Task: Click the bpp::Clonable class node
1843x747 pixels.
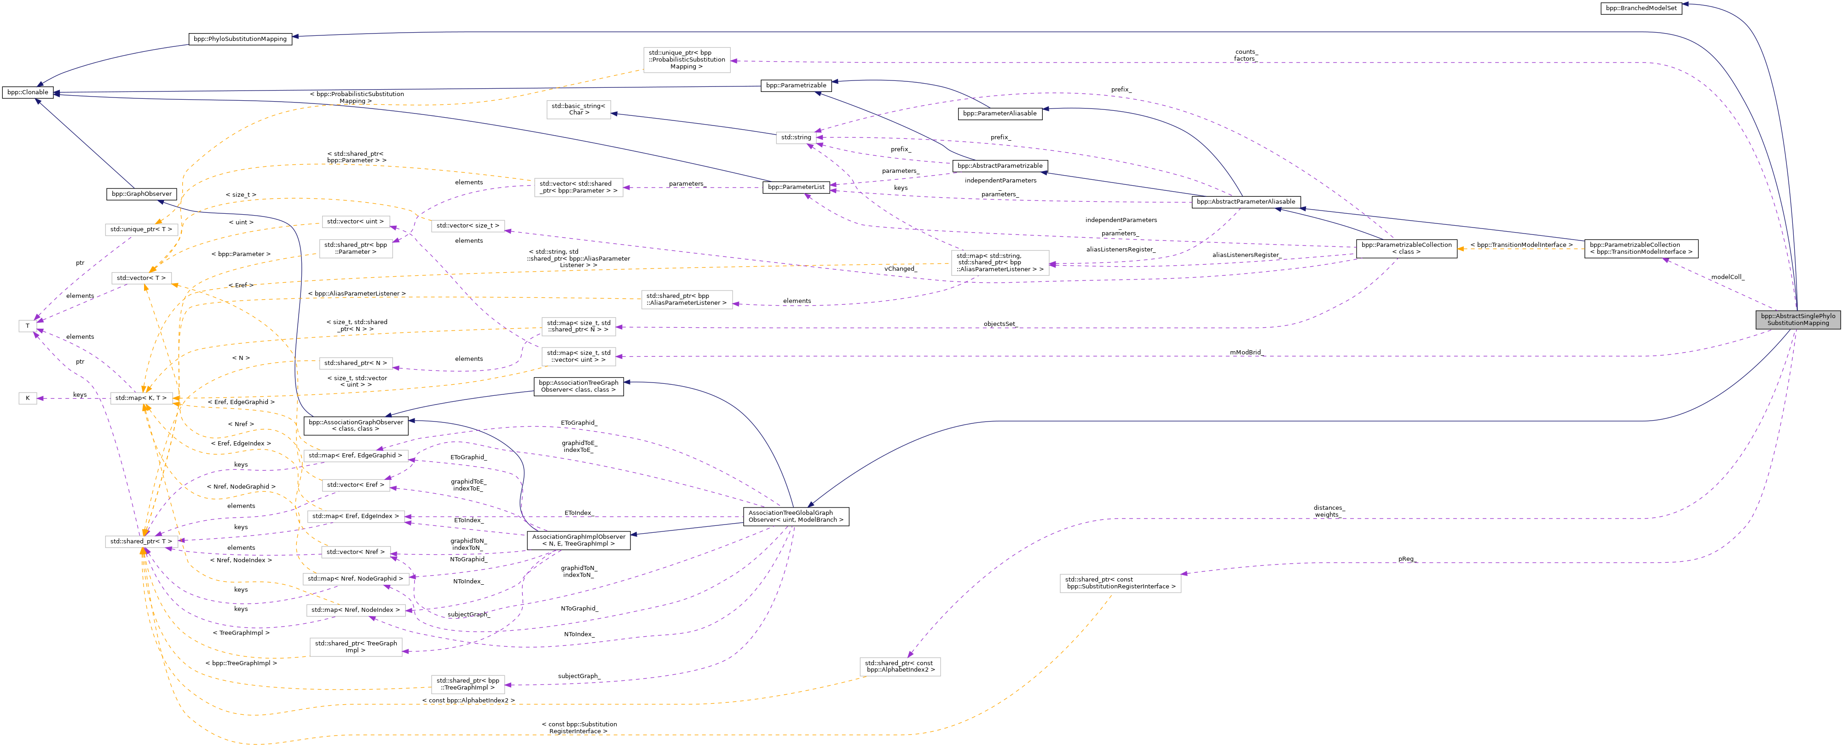Action: pyautogui.click(x=27, y=92)
